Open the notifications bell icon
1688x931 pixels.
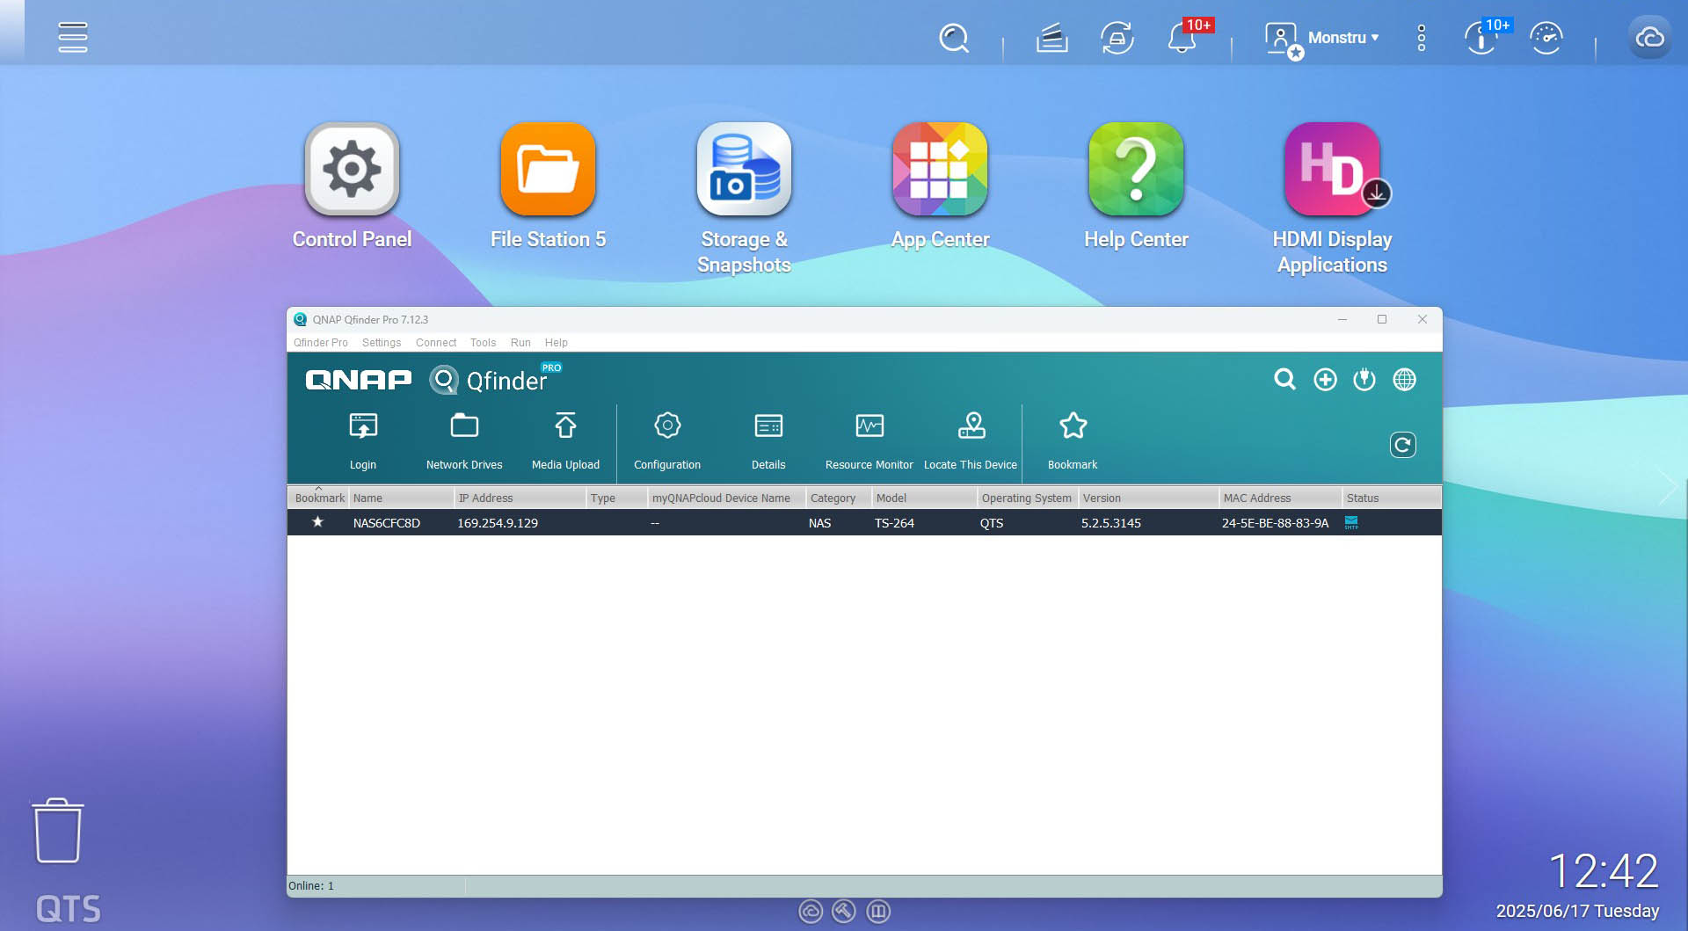(x=1182, y=38)
